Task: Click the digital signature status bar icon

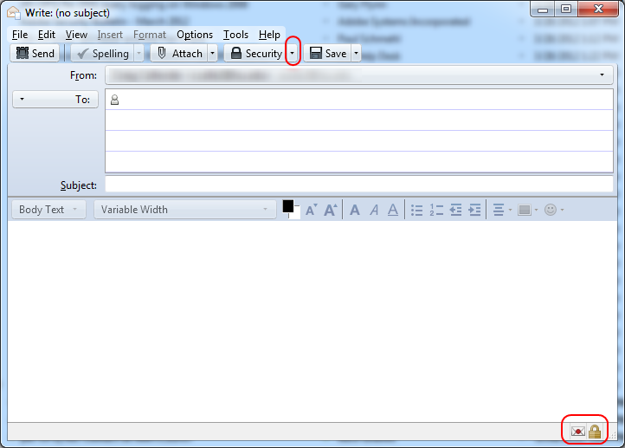Action: (x=577, y=432)
